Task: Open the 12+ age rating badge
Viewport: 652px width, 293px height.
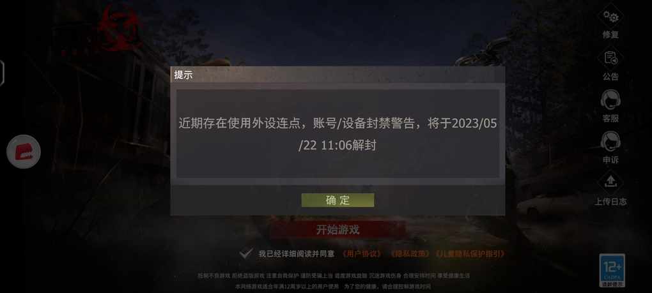Action: pos(612,271)
